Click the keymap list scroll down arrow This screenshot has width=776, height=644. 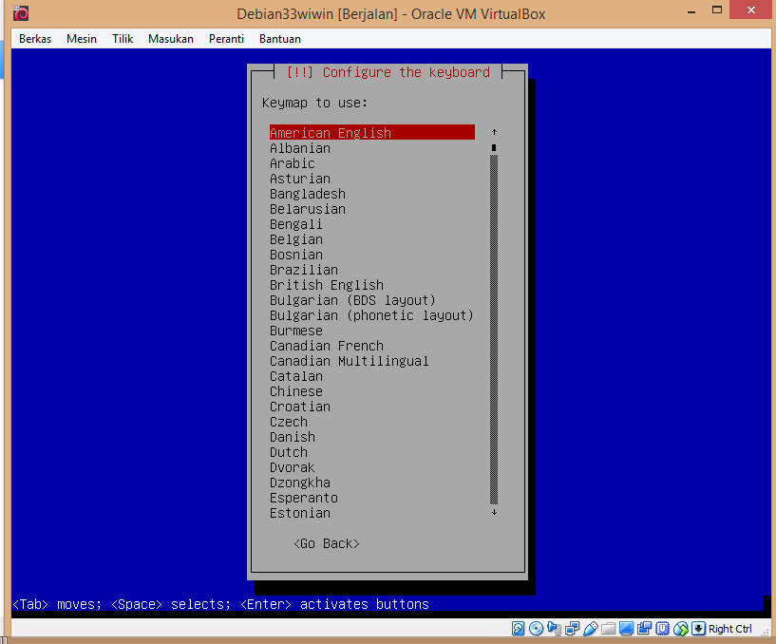pyautogui.click(x=494, y=512)
